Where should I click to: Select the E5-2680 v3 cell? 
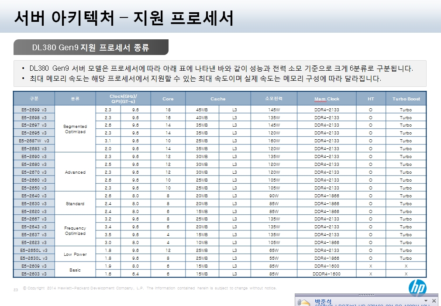34,165
